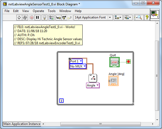Open Align Objects dropdown
Screen dimensions: 162x129
coord(118,18)
